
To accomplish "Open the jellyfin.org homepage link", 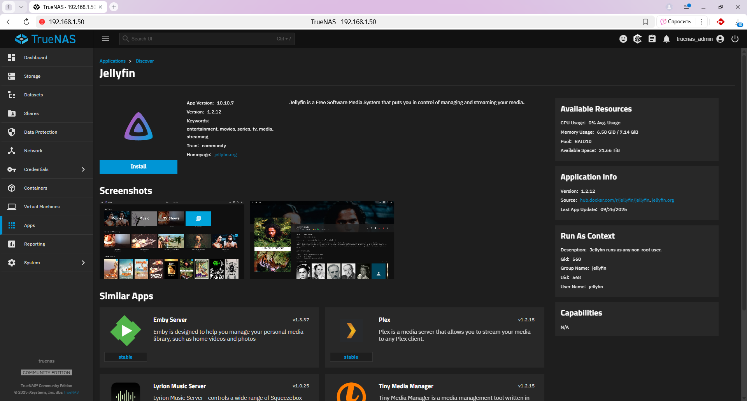I will tap(225, 155).
